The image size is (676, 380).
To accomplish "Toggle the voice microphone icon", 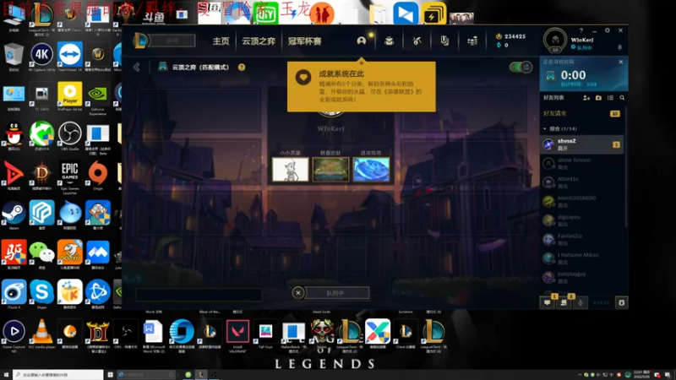I will click(x=581, y=303).
